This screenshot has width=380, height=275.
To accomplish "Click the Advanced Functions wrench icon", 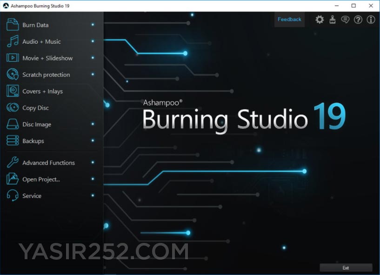I will (x=13, y=162).
